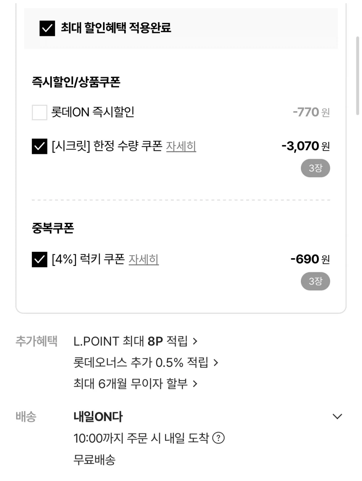Click the question mark help icon for 내일 도착

click(218, 438)
